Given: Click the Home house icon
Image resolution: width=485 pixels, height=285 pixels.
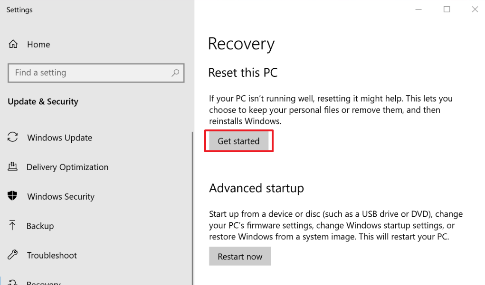Looking at the screenshot, I should (13, 45).
